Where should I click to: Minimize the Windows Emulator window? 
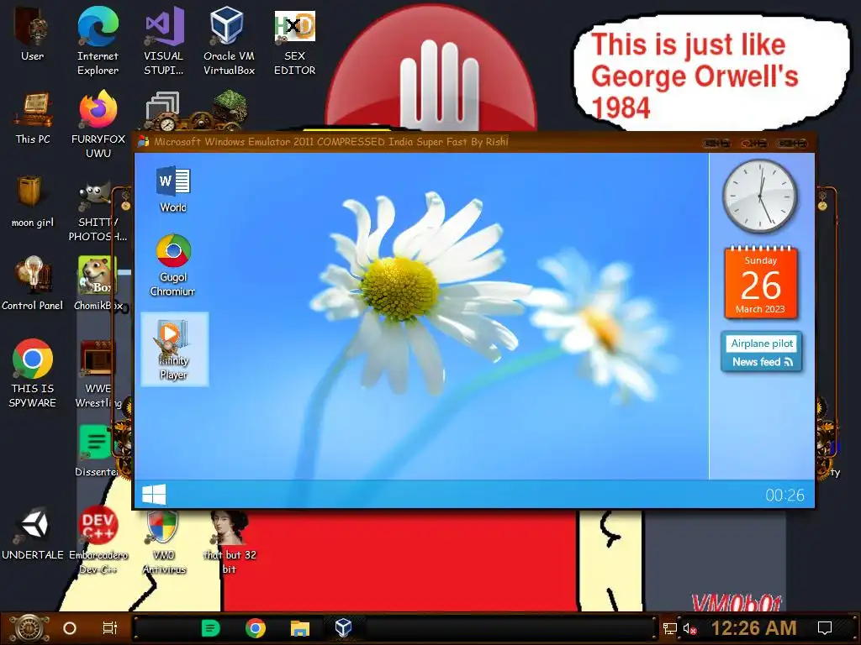coord(716,144)
